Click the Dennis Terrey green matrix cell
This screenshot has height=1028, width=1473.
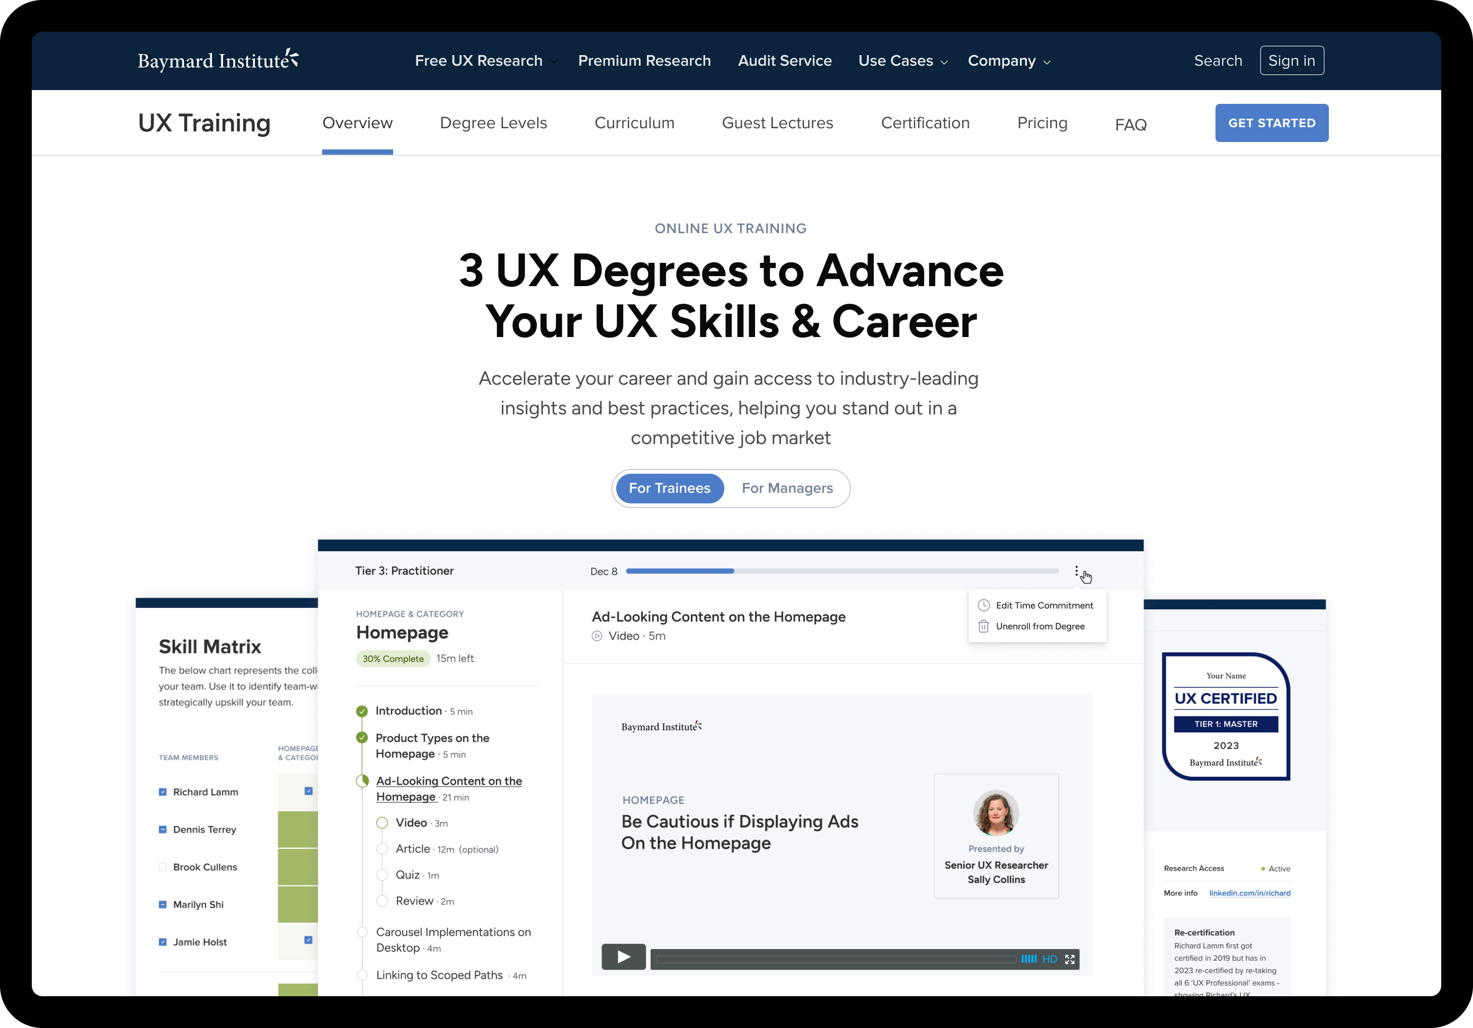point(298,829)
